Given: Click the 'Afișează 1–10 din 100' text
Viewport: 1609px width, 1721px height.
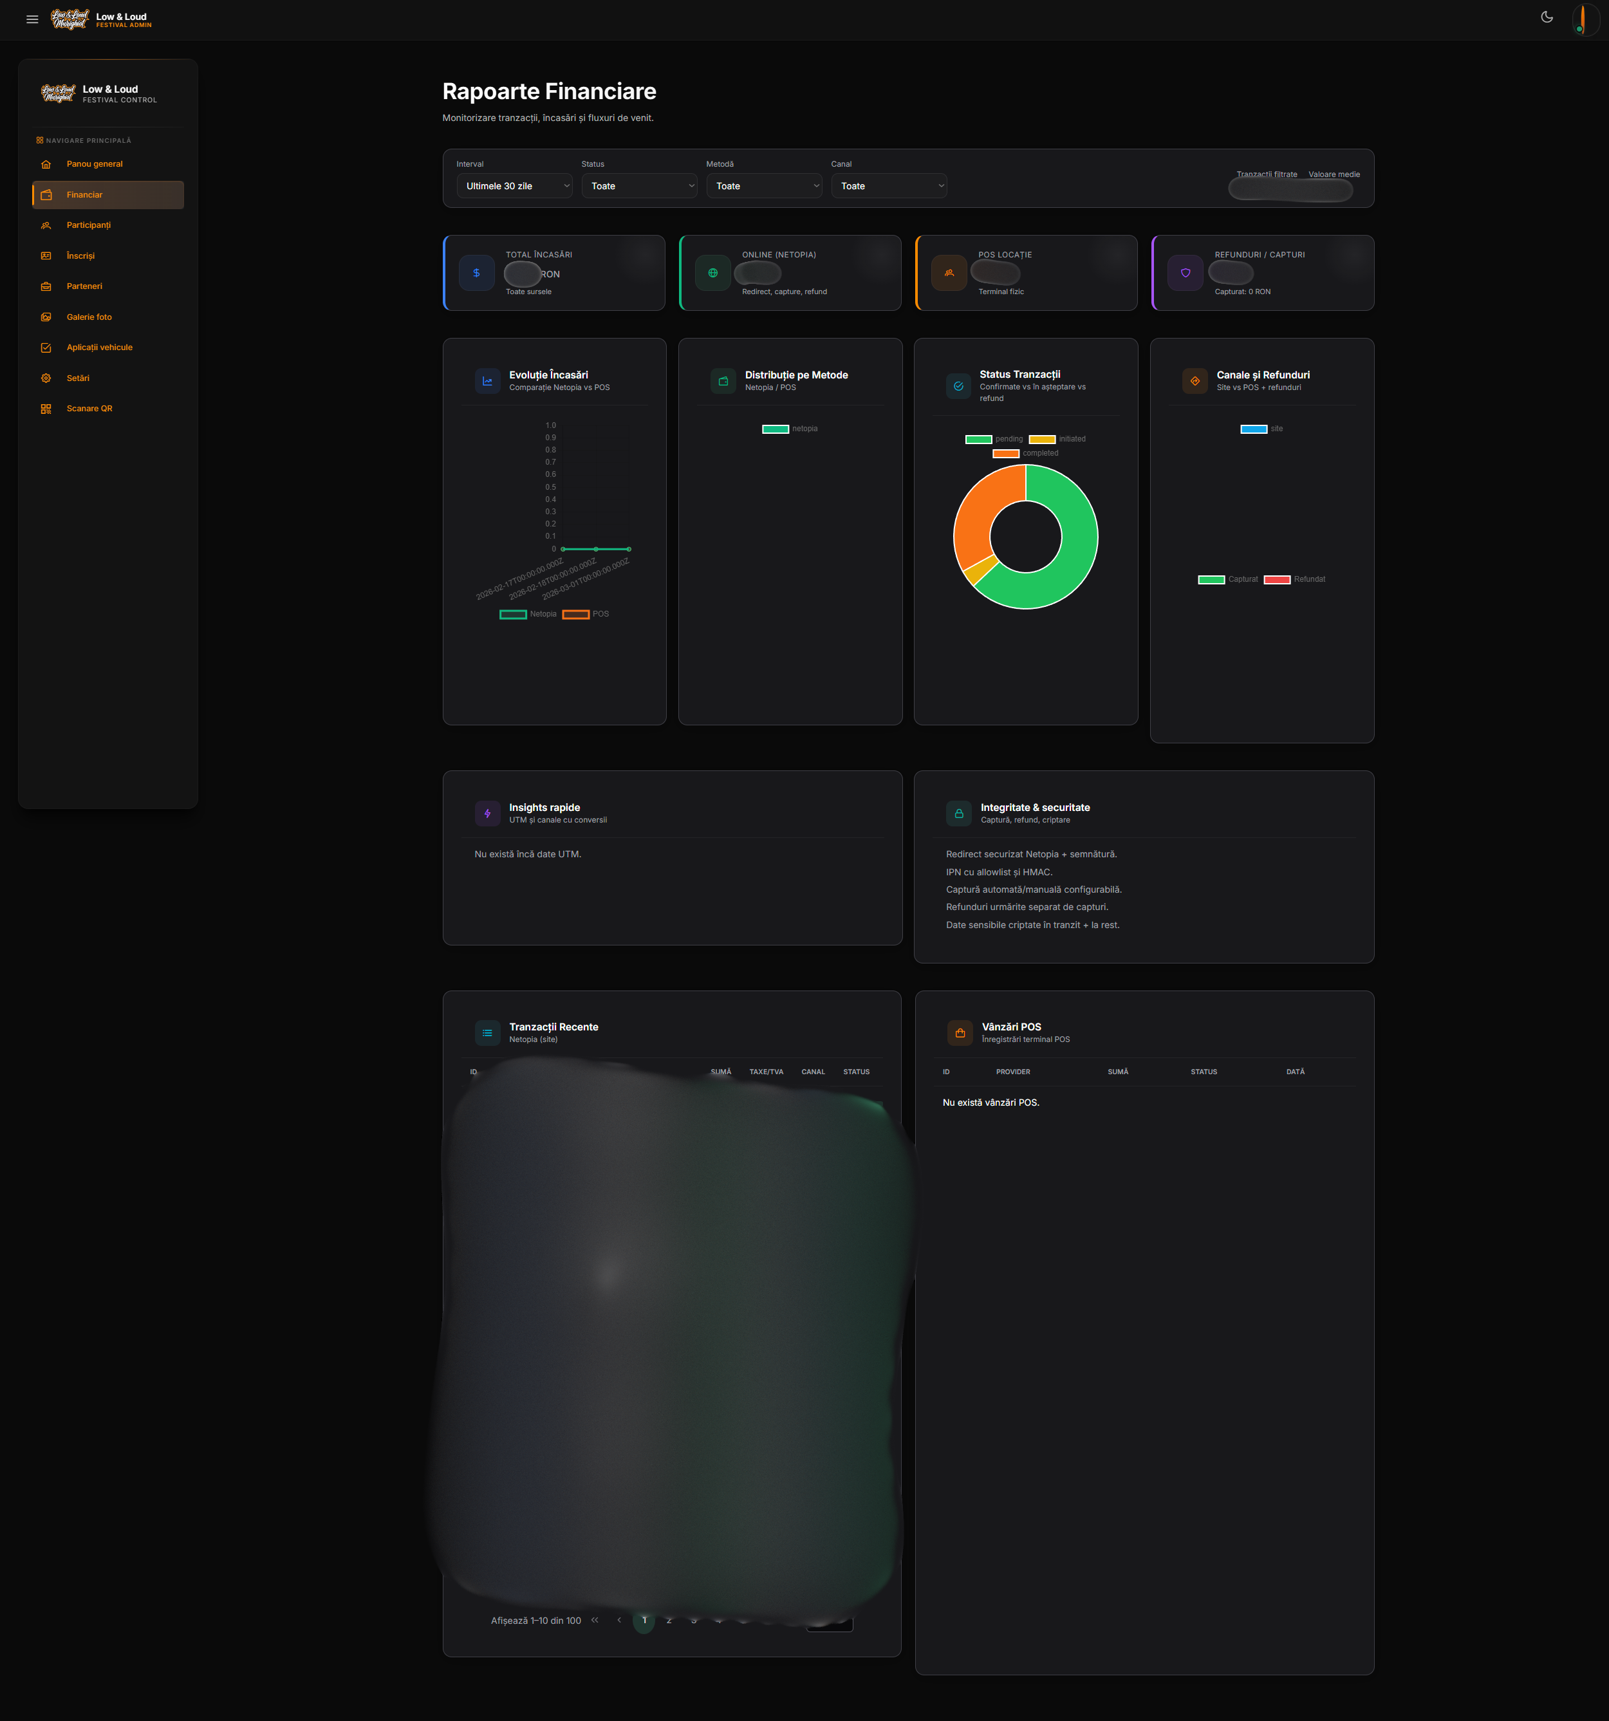Looking at the screenshot, I should 535,1621.
